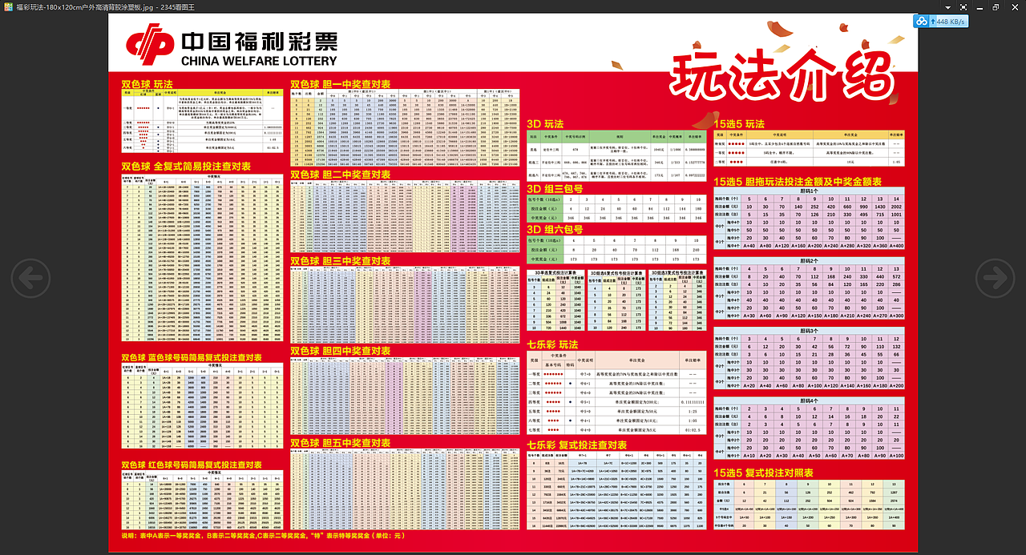Click the 2345看图王 icon in the title bar
Screen dimensions: 1026x555
click(x=6, y=6)
